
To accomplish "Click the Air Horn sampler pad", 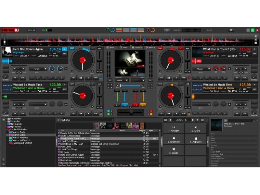I will 174,129.
